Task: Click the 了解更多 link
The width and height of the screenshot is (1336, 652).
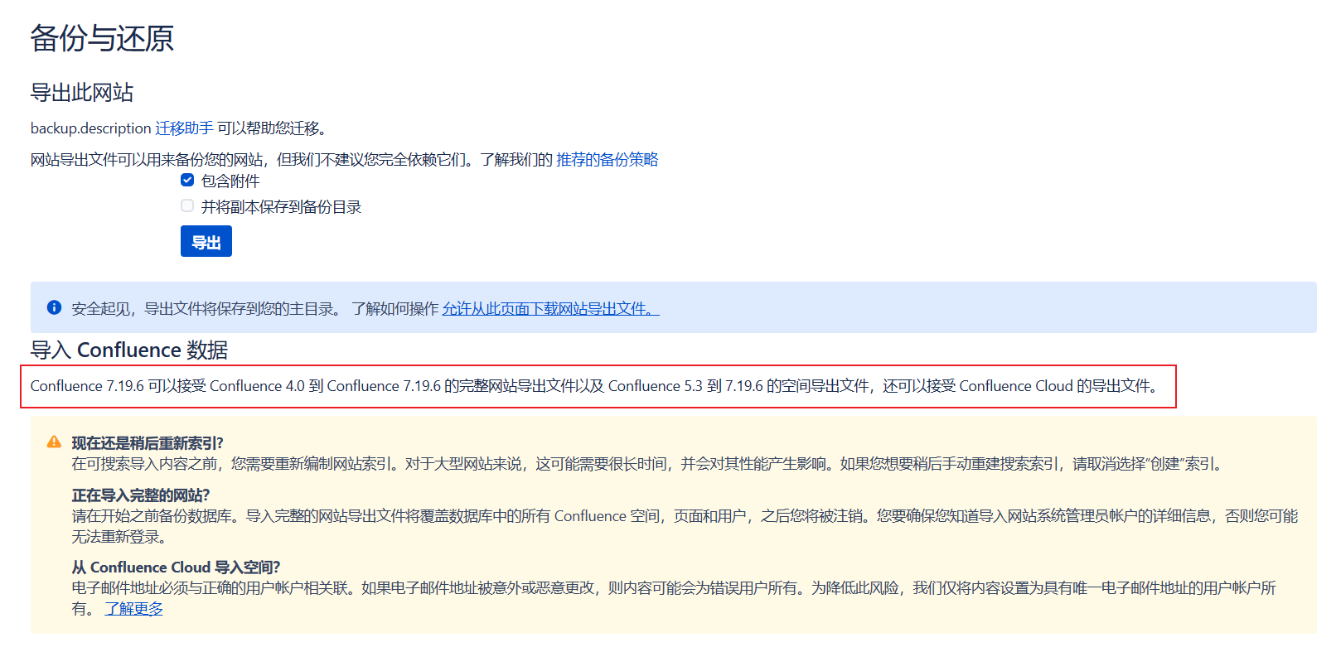Action: tap(133, 609)
